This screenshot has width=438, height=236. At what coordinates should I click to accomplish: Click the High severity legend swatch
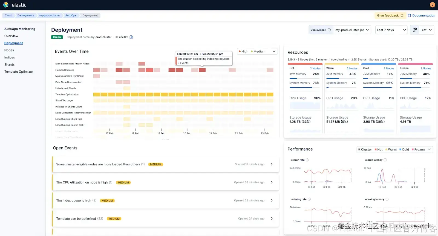(x=240, y=51)
